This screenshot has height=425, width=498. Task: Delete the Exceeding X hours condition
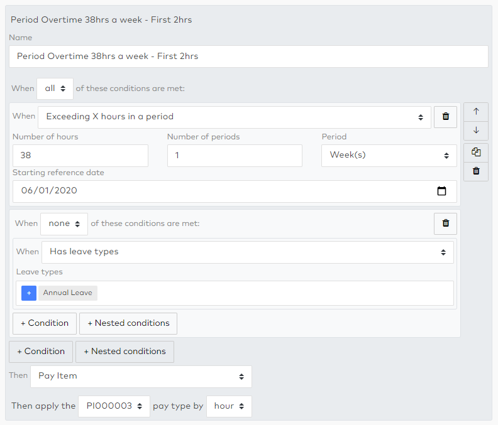pos(445,117)
